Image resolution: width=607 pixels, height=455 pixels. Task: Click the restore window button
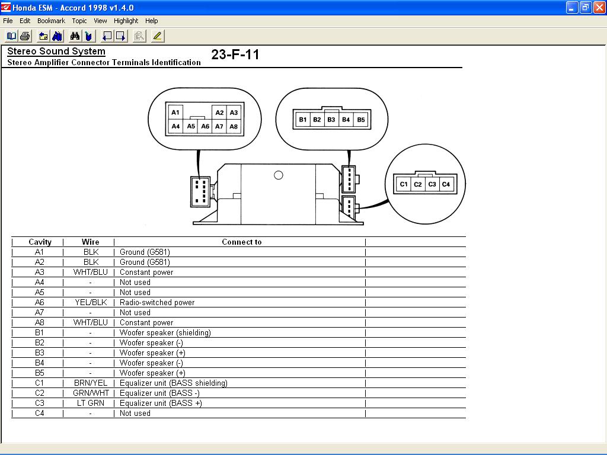point(585,7)
